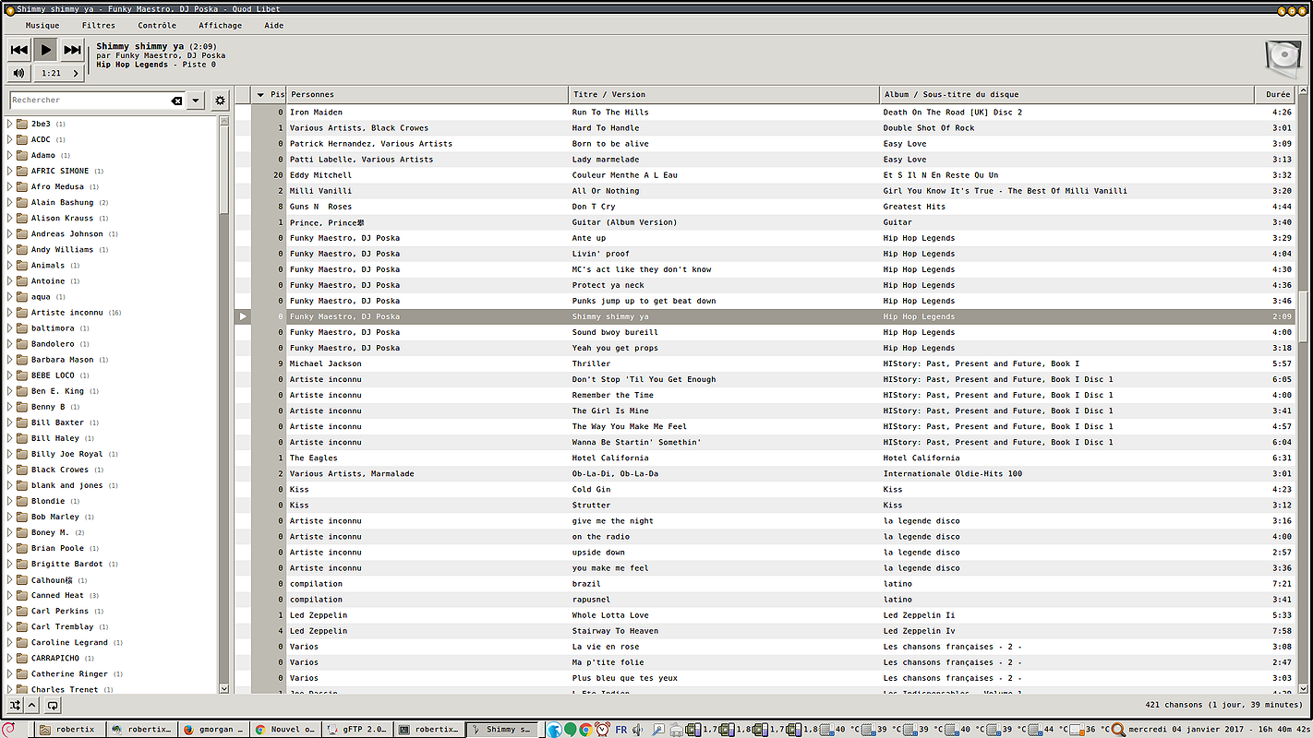Select the Afro Medusa folder icon
This screenshot has width=1313, height=738.
22,186
